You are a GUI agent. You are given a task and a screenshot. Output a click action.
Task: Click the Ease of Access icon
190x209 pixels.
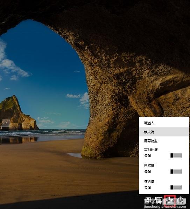[170, 200]
